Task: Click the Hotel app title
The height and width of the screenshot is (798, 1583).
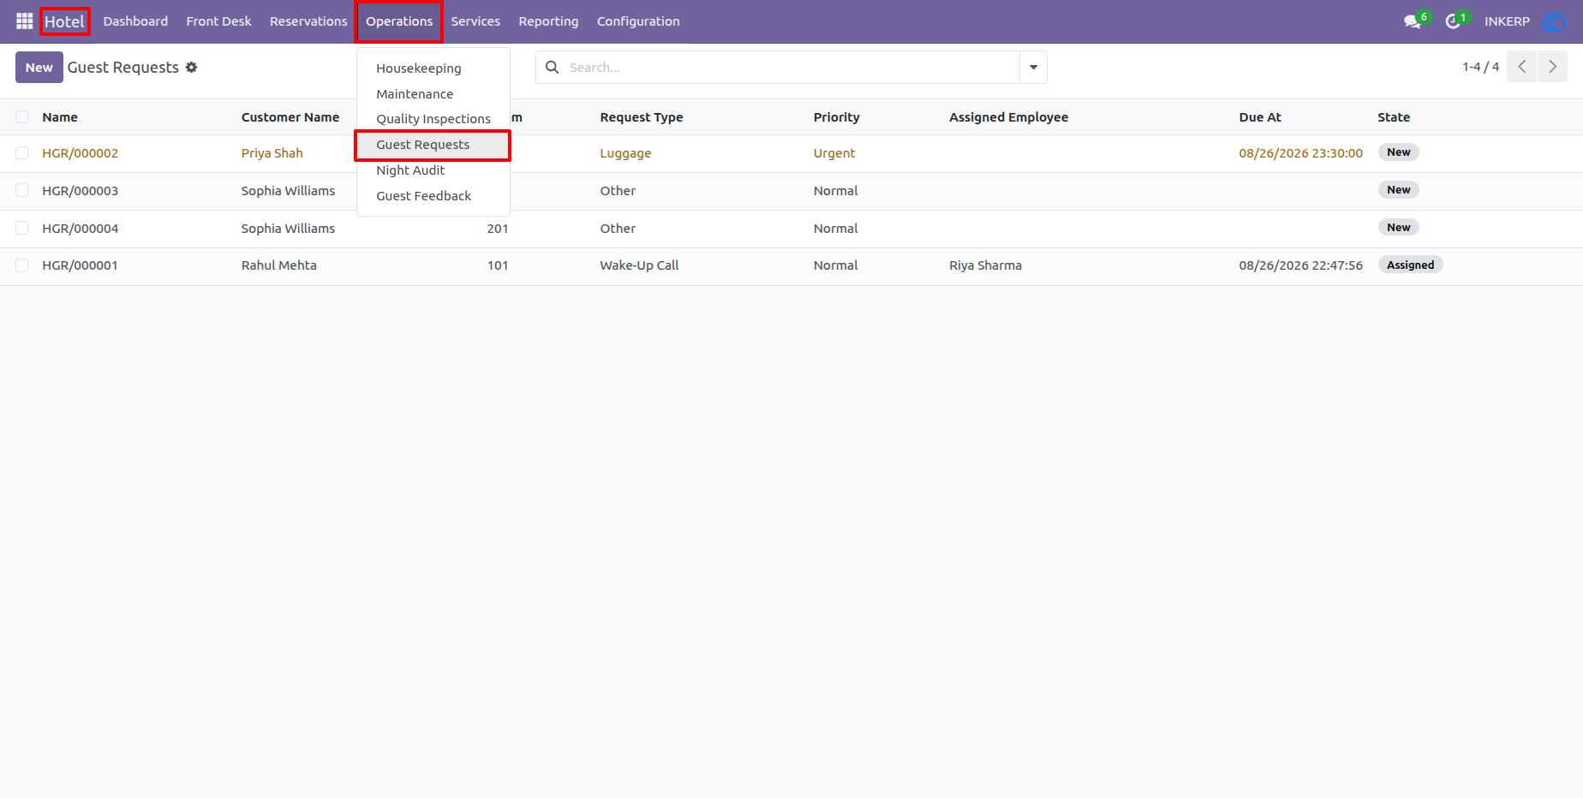Action: (64, 21)
